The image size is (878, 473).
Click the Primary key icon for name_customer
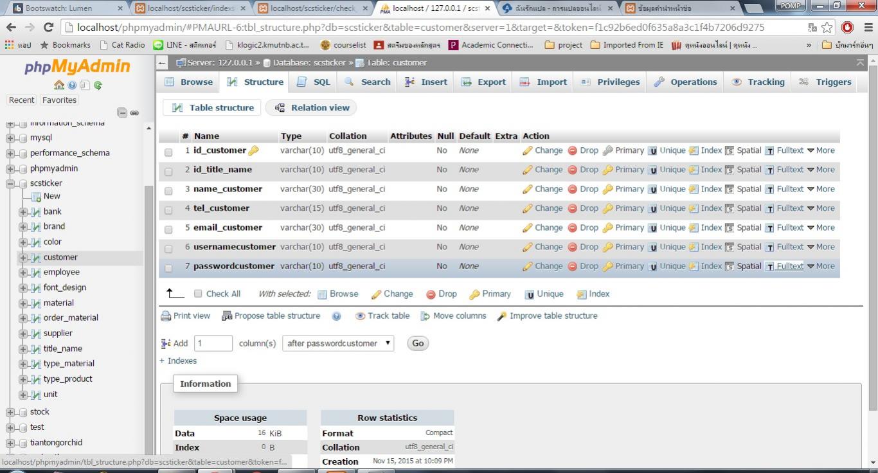[x=607, y=189]
